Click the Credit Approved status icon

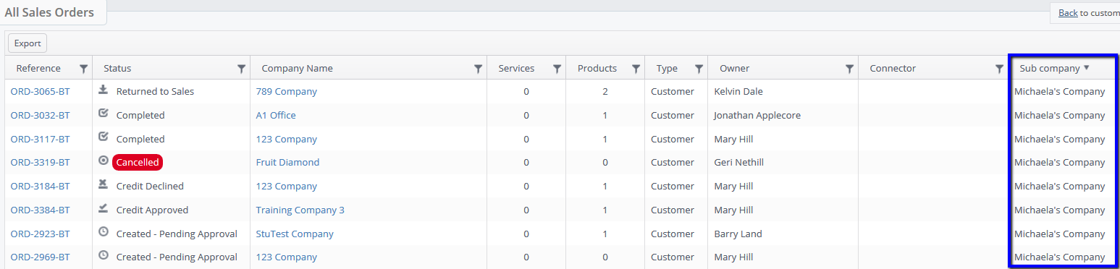tap(104, 209)
